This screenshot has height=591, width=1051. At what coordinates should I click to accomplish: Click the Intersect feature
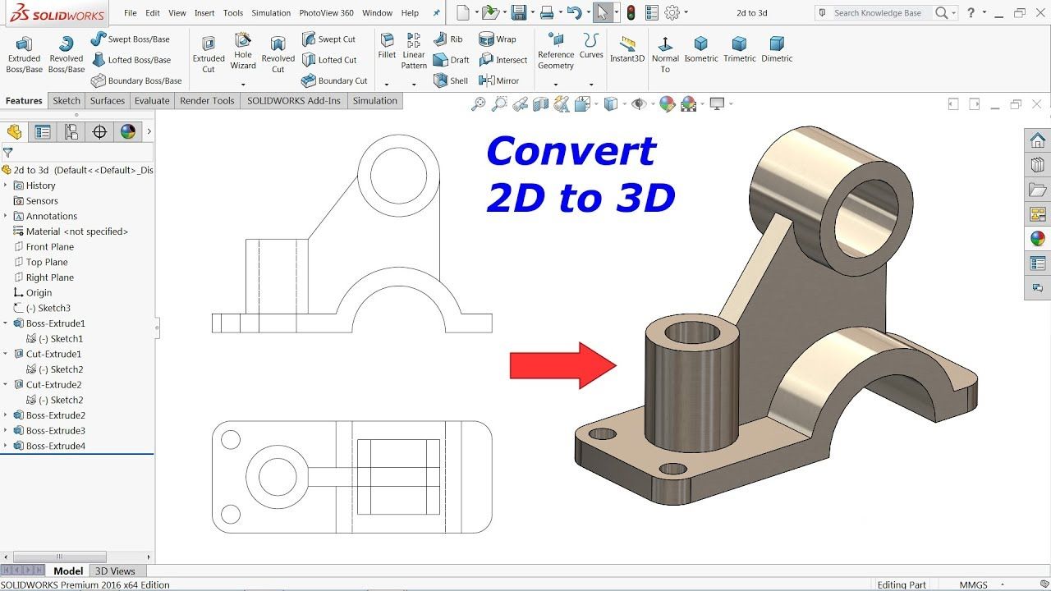click(x=503, y=60)
